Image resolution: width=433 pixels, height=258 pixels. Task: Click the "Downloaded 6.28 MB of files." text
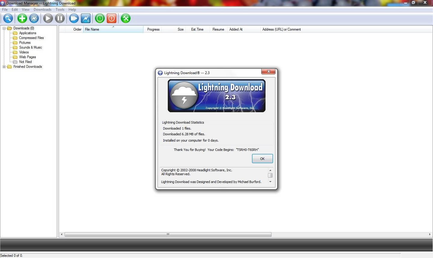[x=184, y=134]
